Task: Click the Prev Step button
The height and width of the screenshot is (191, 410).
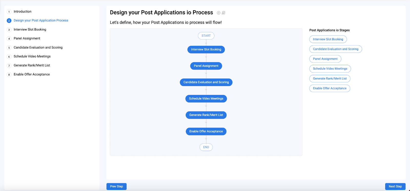Action: (x=116, y=186)
